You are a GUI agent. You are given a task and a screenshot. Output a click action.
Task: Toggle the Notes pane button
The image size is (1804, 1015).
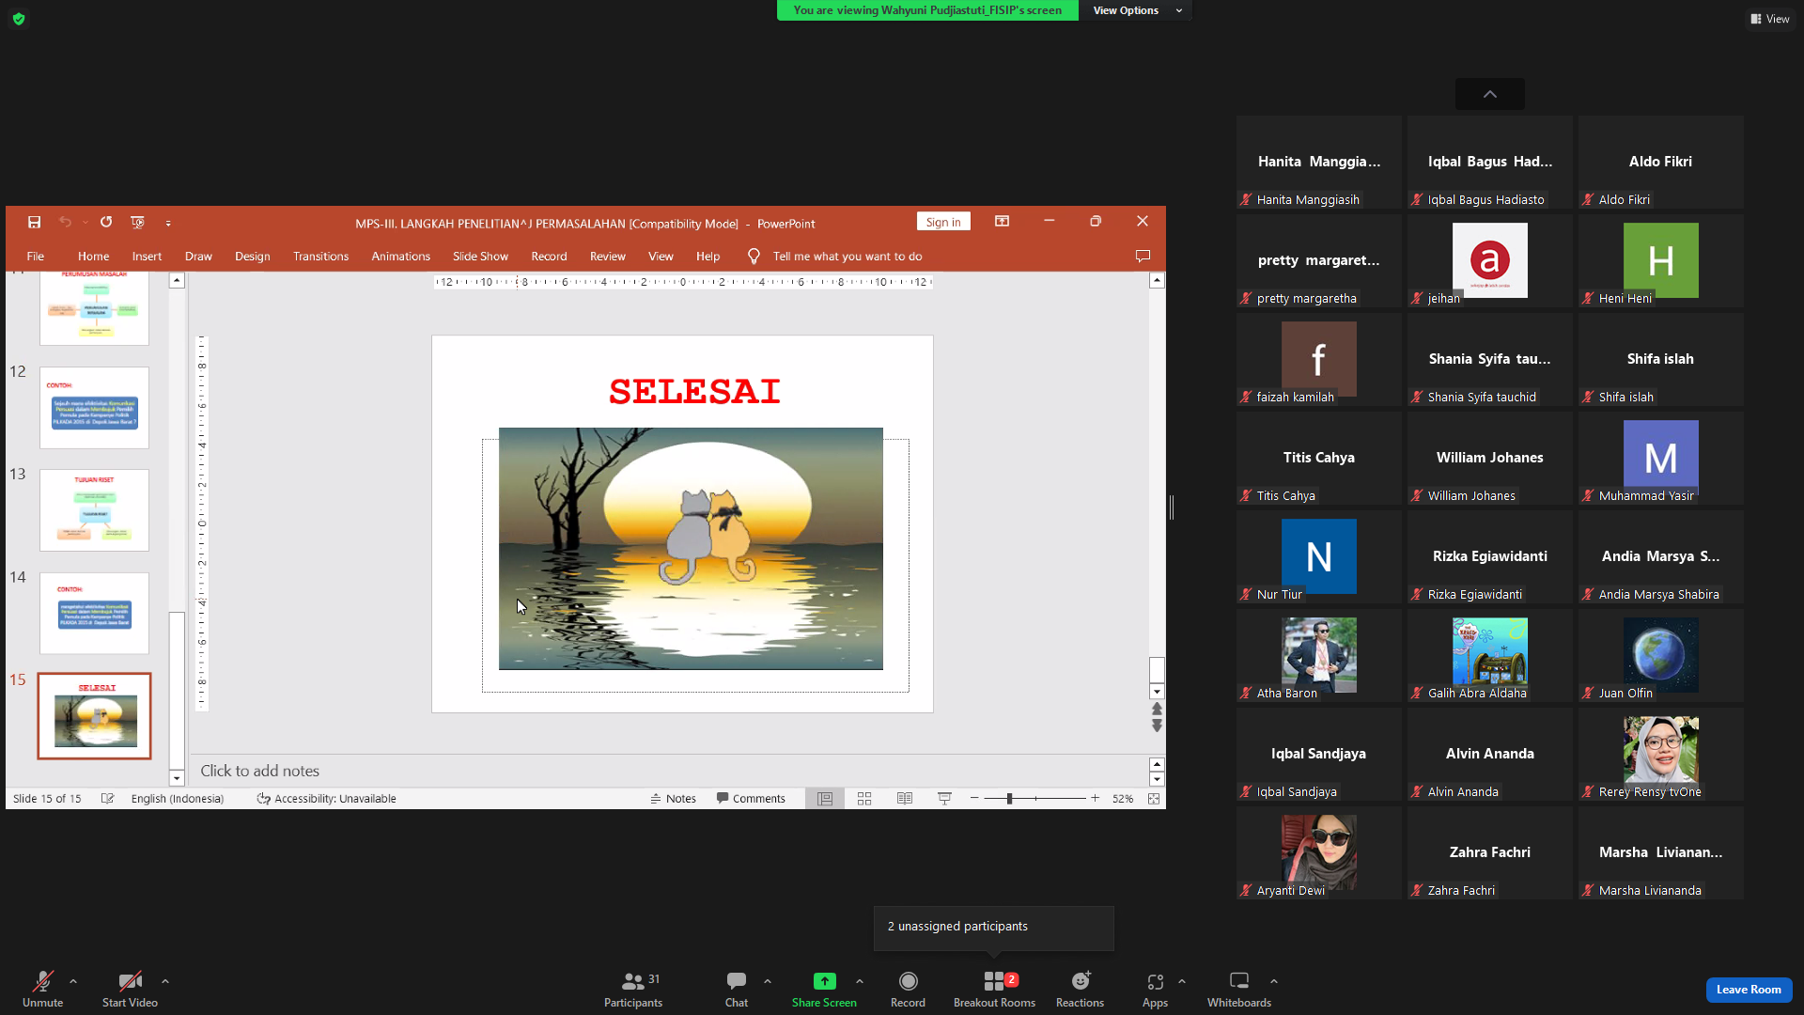[673, 798]
